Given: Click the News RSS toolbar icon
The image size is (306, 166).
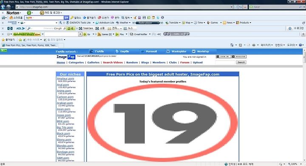Looking at the screenshot, I should coord(224,23).
